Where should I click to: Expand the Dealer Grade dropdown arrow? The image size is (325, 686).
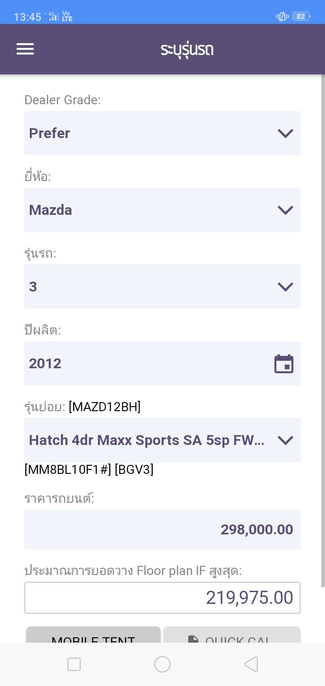point(285,133)
